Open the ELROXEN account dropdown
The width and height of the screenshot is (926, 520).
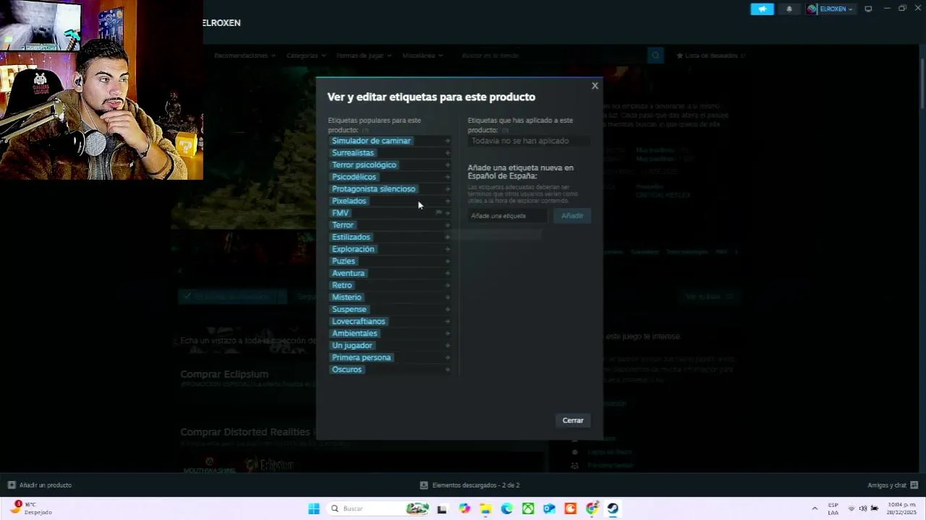(x=836, y=9)
